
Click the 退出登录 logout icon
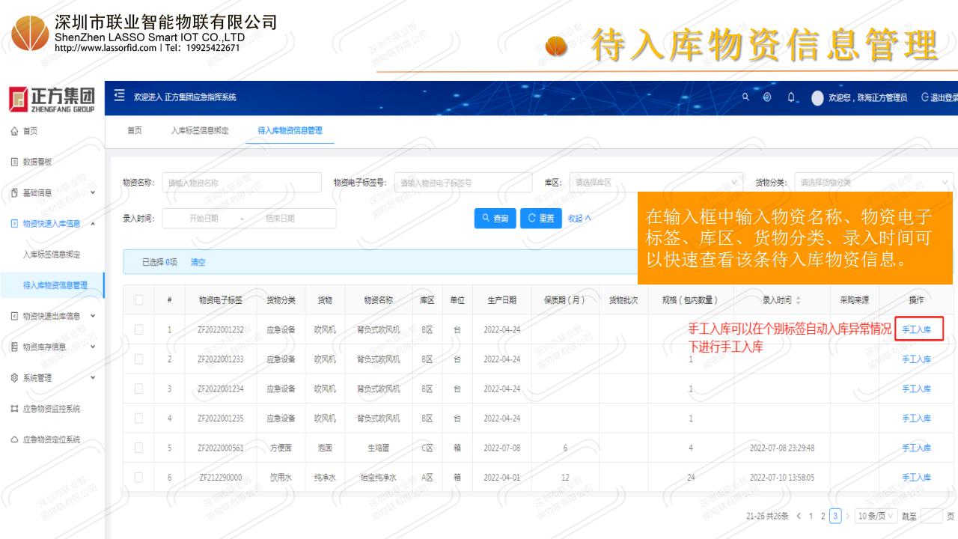tap(925, 97)
